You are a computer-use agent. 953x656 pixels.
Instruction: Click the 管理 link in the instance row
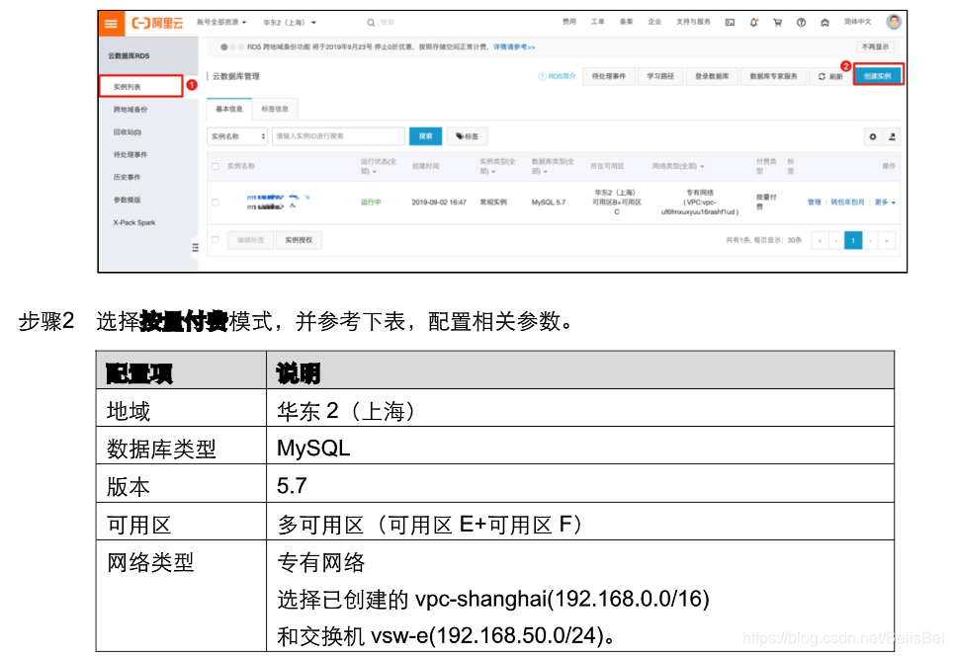tap(814, 203)
